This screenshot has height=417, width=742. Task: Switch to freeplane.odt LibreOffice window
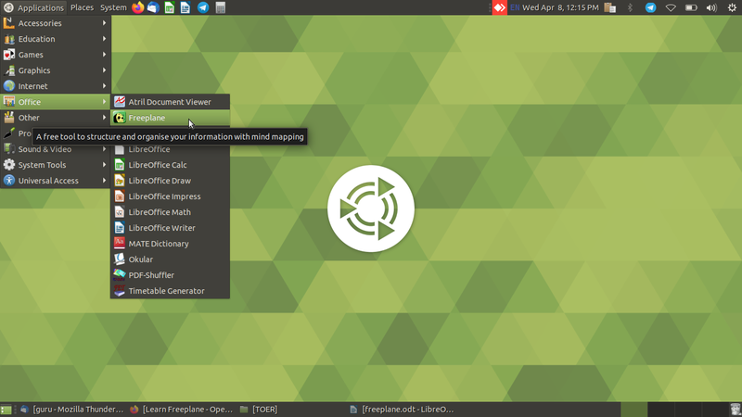pyautogui.click(x=402, y=410)
